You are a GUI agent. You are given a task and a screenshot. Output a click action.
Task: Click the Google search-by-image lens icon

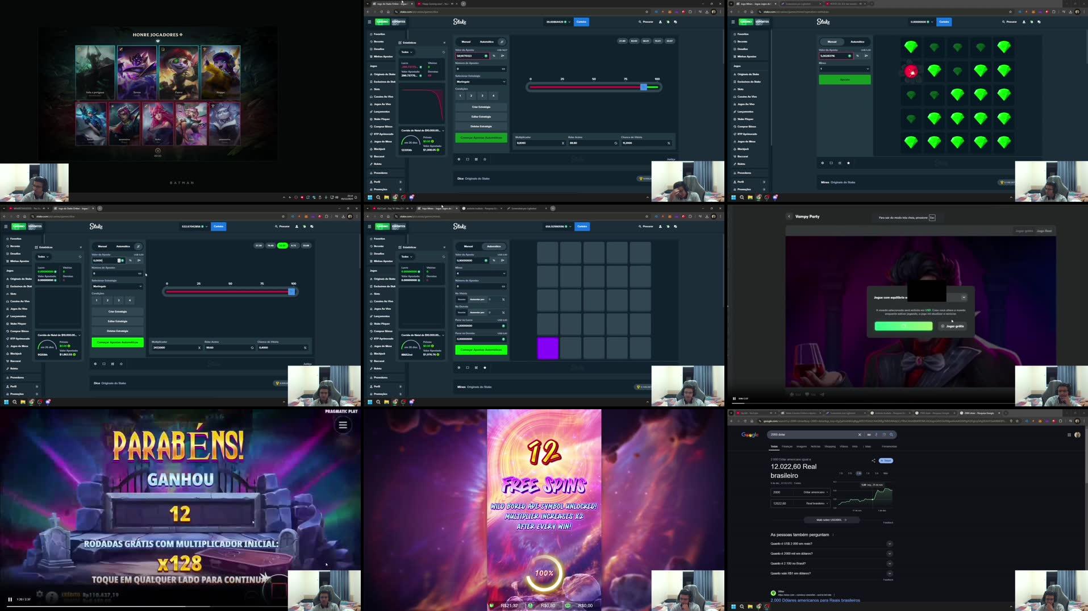point(883,434)
